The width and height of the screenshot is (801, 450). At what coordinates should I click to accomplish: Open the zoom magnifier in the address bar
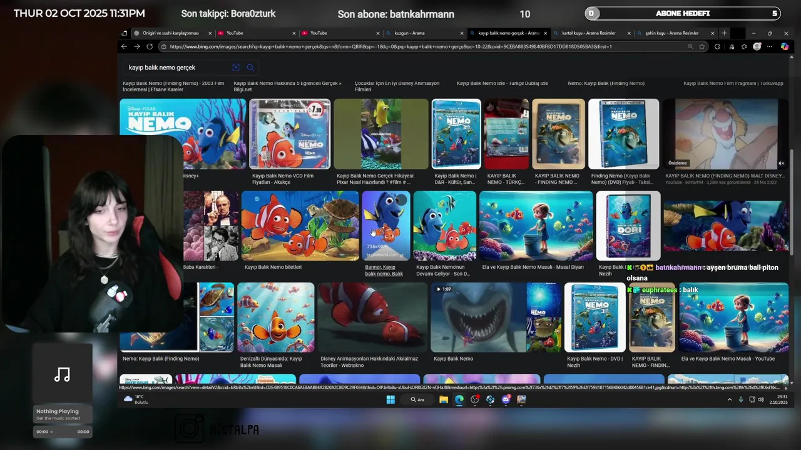(690, 46)
